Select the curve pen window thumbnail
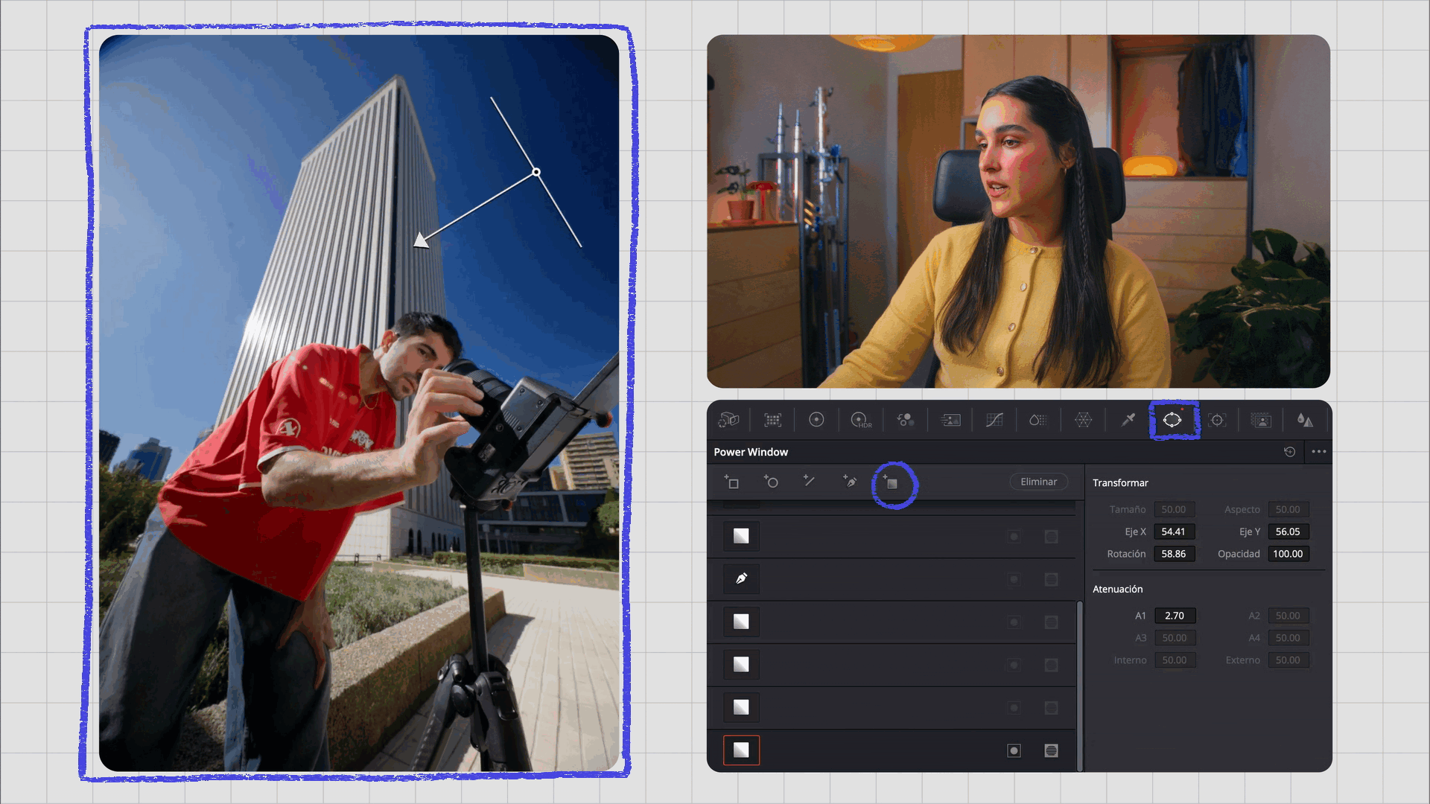The height and width of the screenshot is (804, 1430). click(x=741, y=579)
